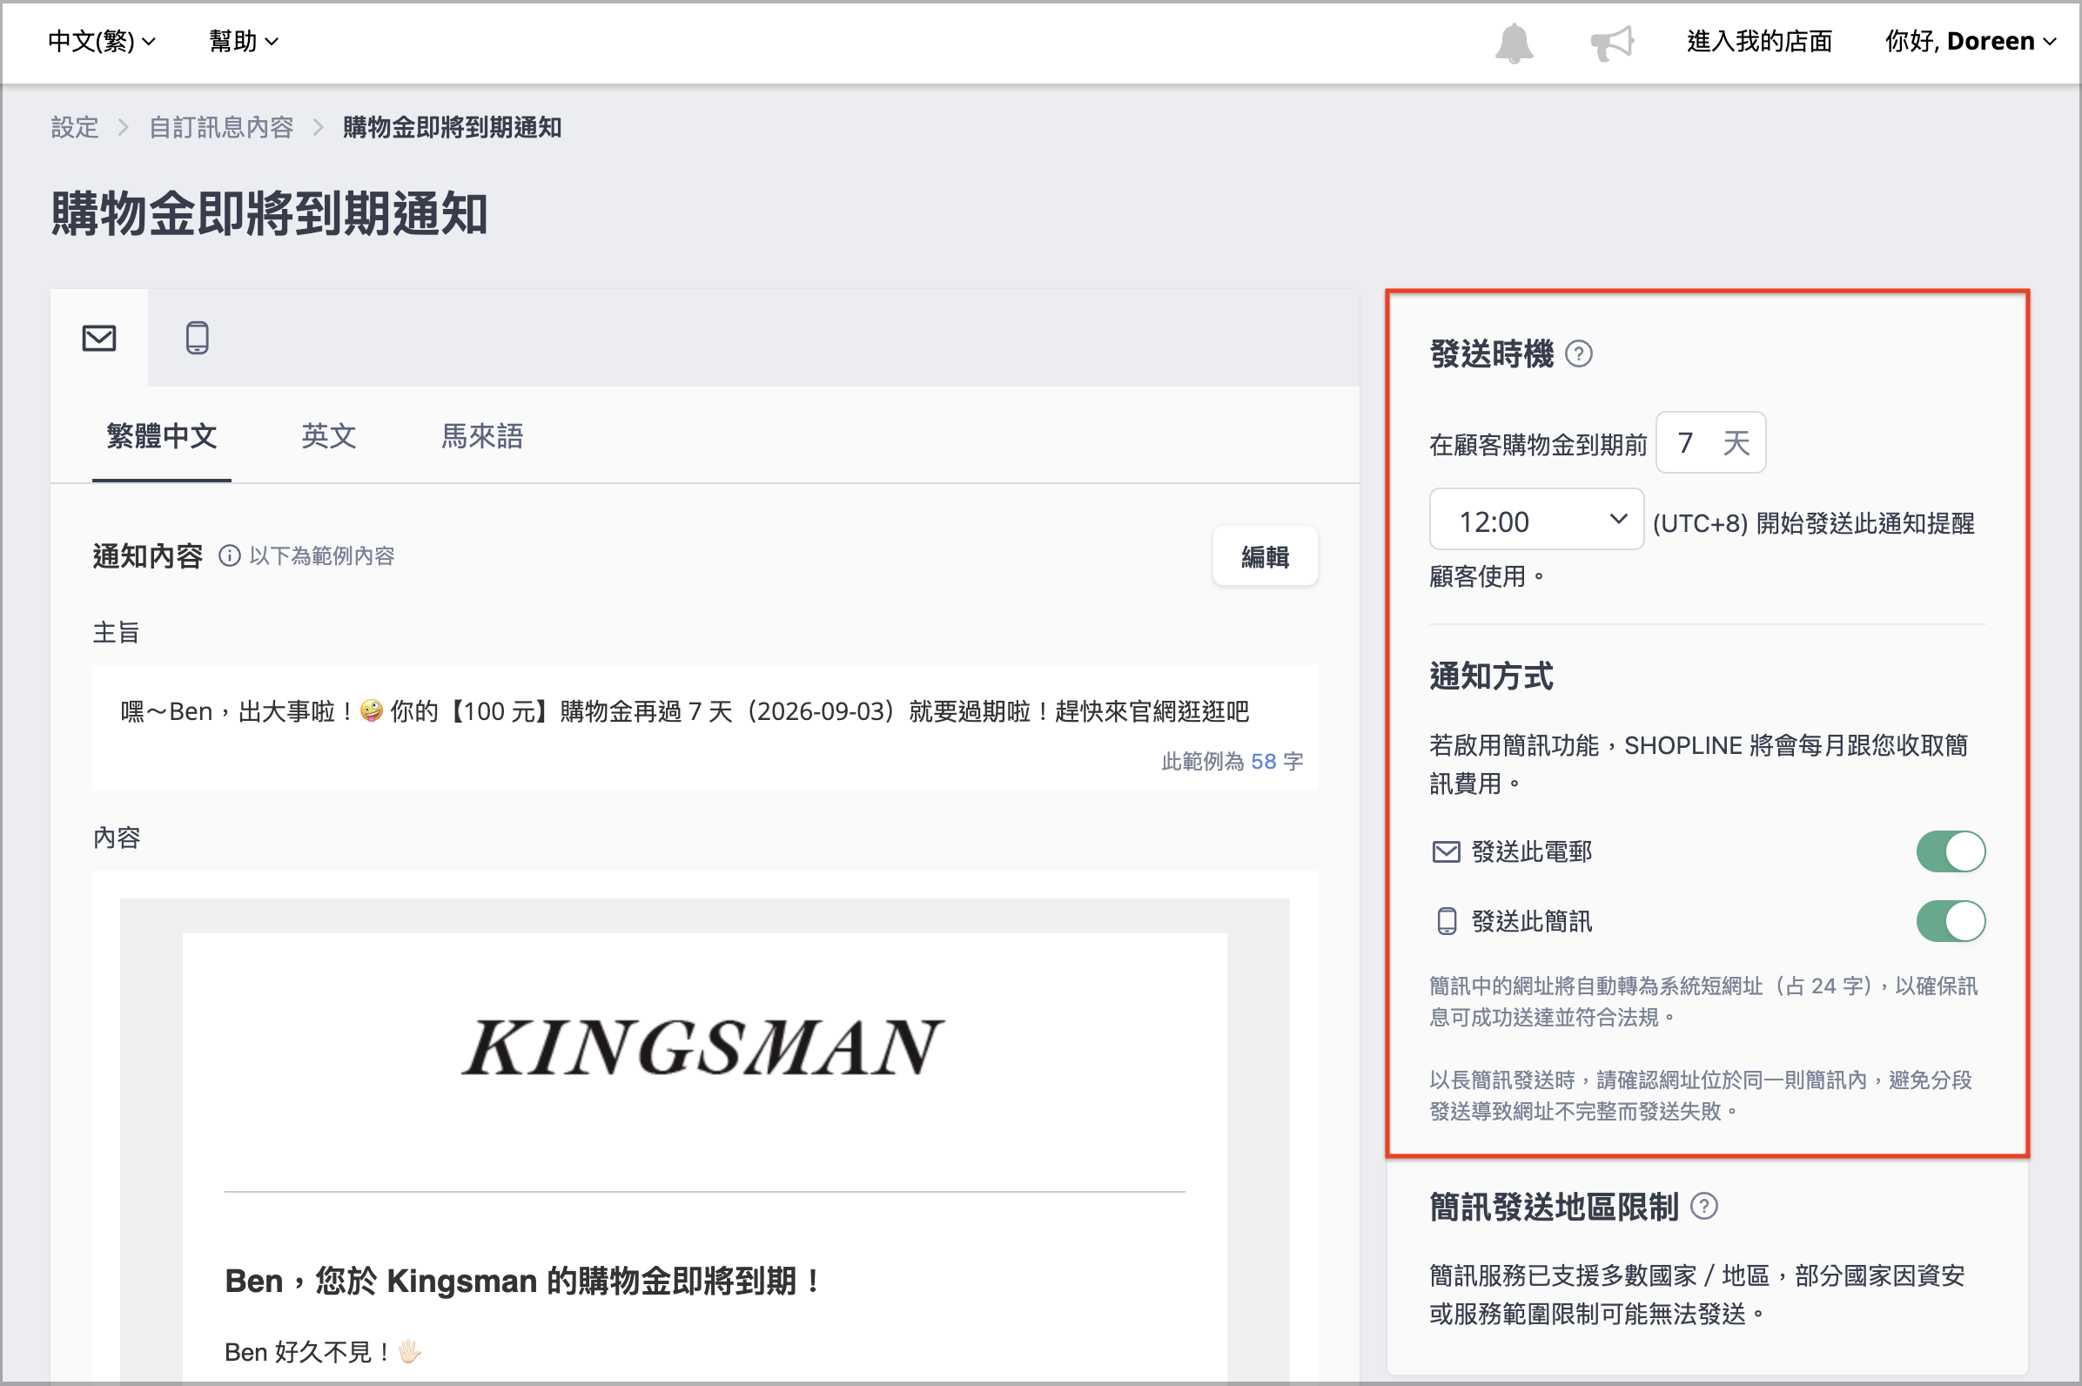The height and width of the screenshot is (1386, 2082).
Task: Open the 12:00 send time dropdown
Action: tap(1536, 520)
